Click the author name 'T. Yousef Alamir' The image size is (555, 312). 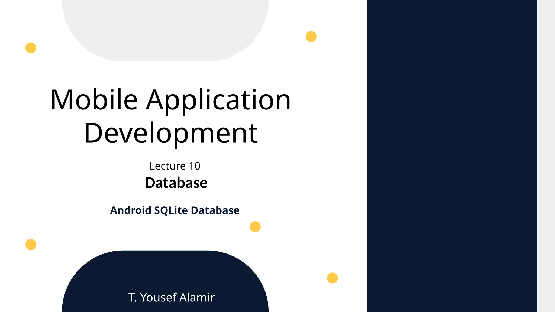pyautogui.click(x=172, y=297)
